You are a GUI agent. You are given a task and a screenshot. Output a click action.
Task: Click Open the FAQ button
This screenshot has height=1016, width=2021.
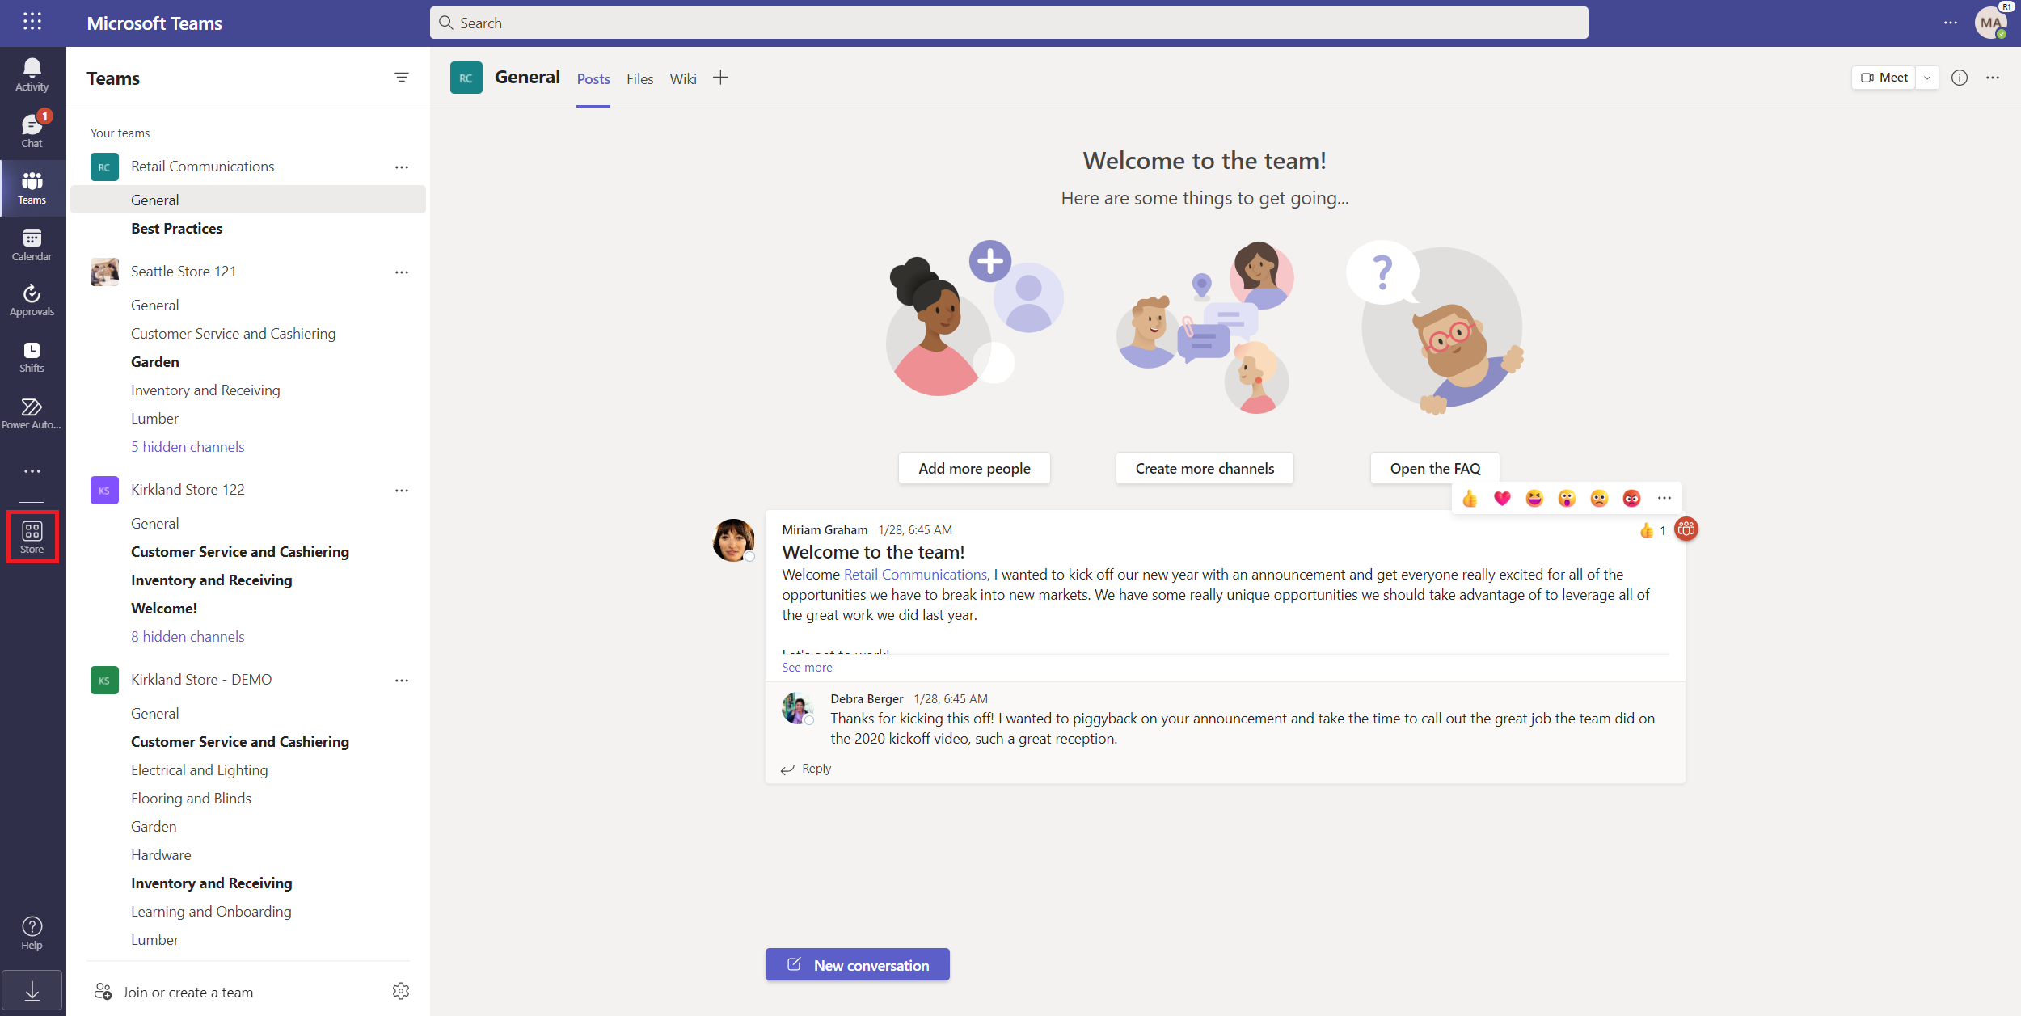pyautogui.click(x=1435, y=469)
